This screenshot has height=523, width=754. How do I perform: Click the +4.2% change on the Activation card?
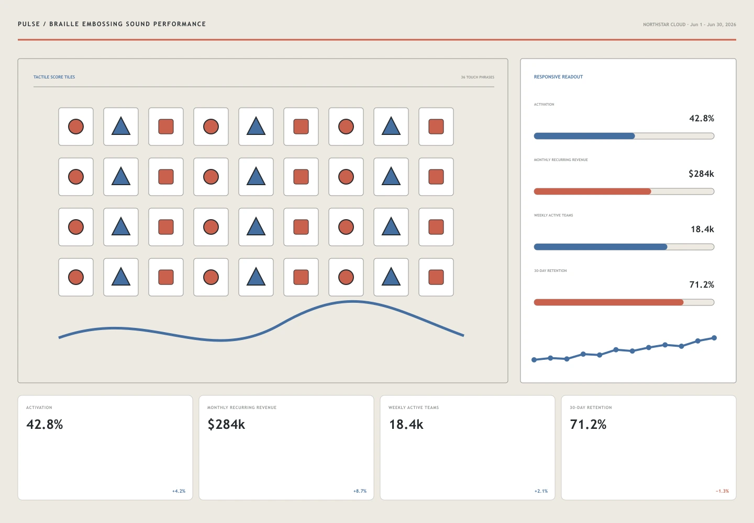179,491
